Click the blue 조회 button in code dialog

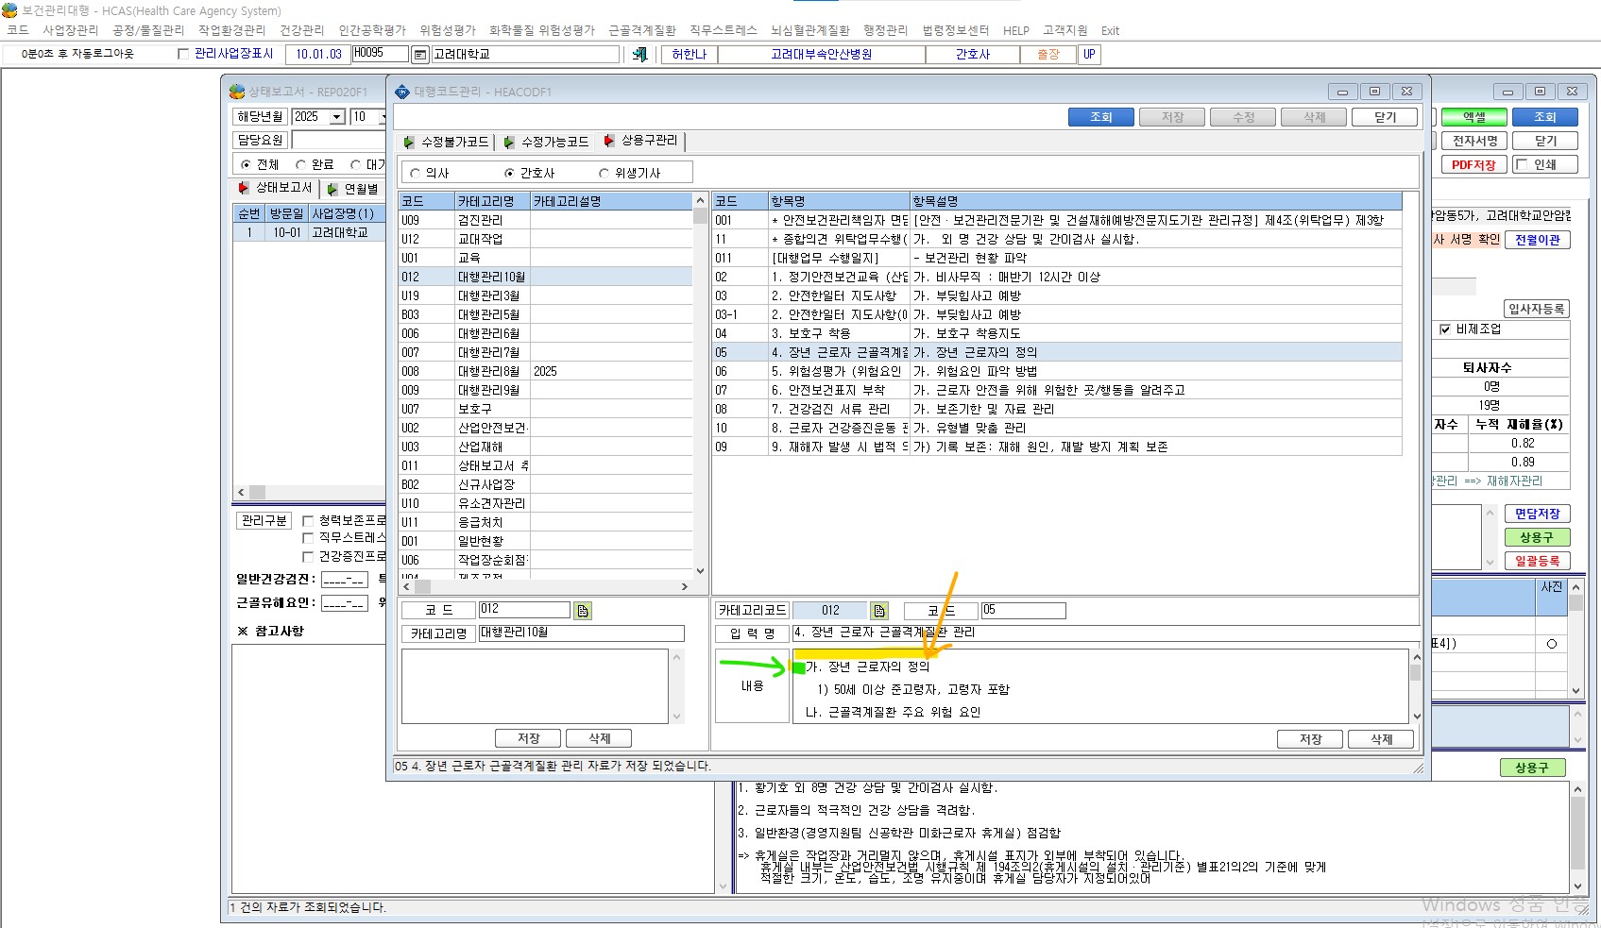click(x=1101, y=117)
